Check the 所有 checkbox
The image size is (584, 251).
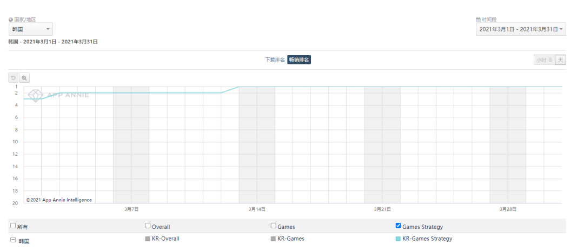[13, 226]
